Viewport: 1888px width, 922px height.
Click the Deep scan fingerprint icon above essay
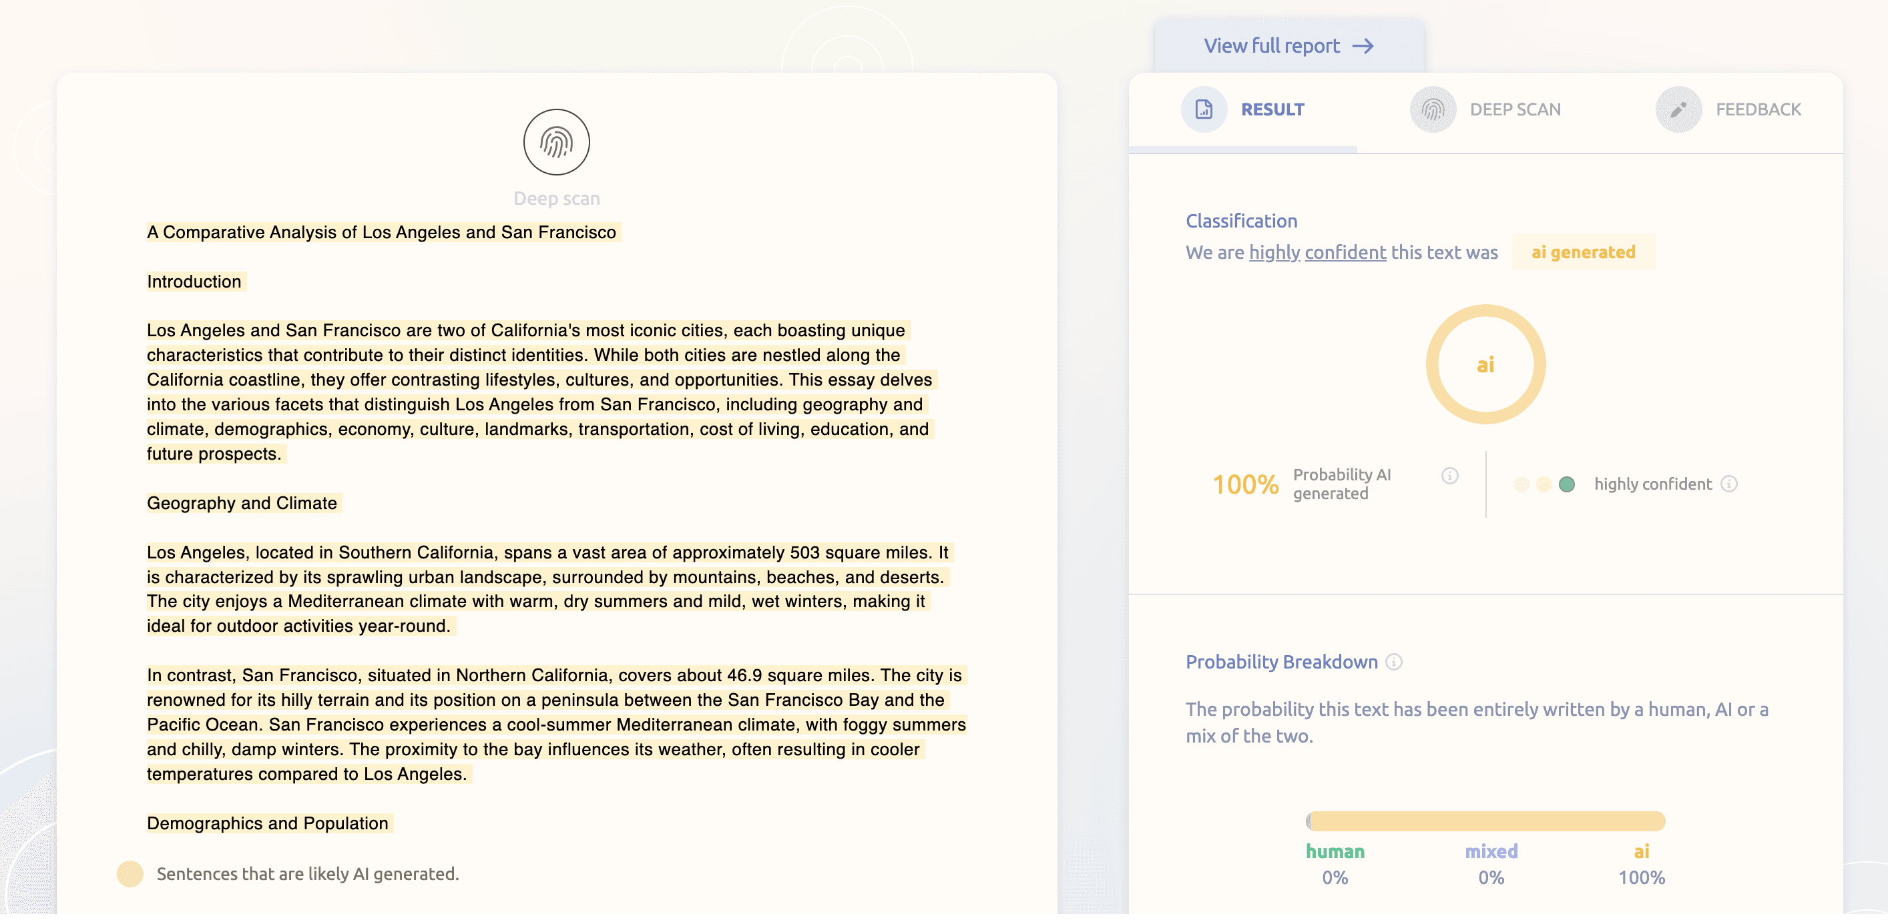tap(556, 143)
